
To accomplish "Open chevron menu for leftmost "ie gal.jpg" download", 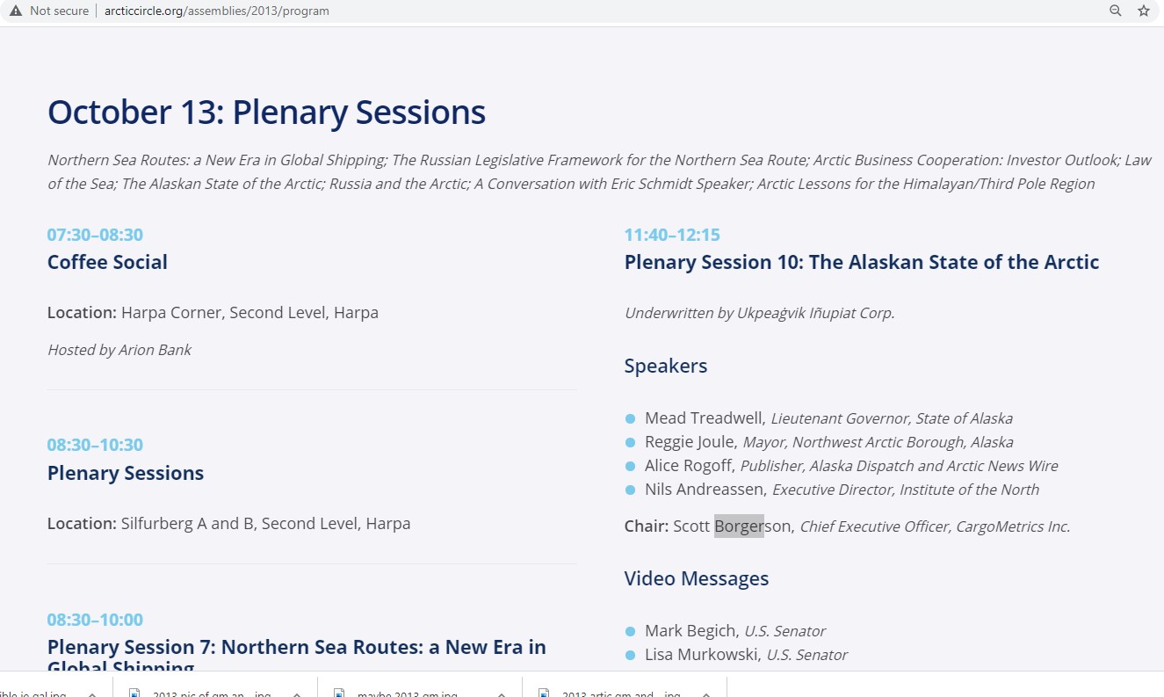I will tap(92, 693).
